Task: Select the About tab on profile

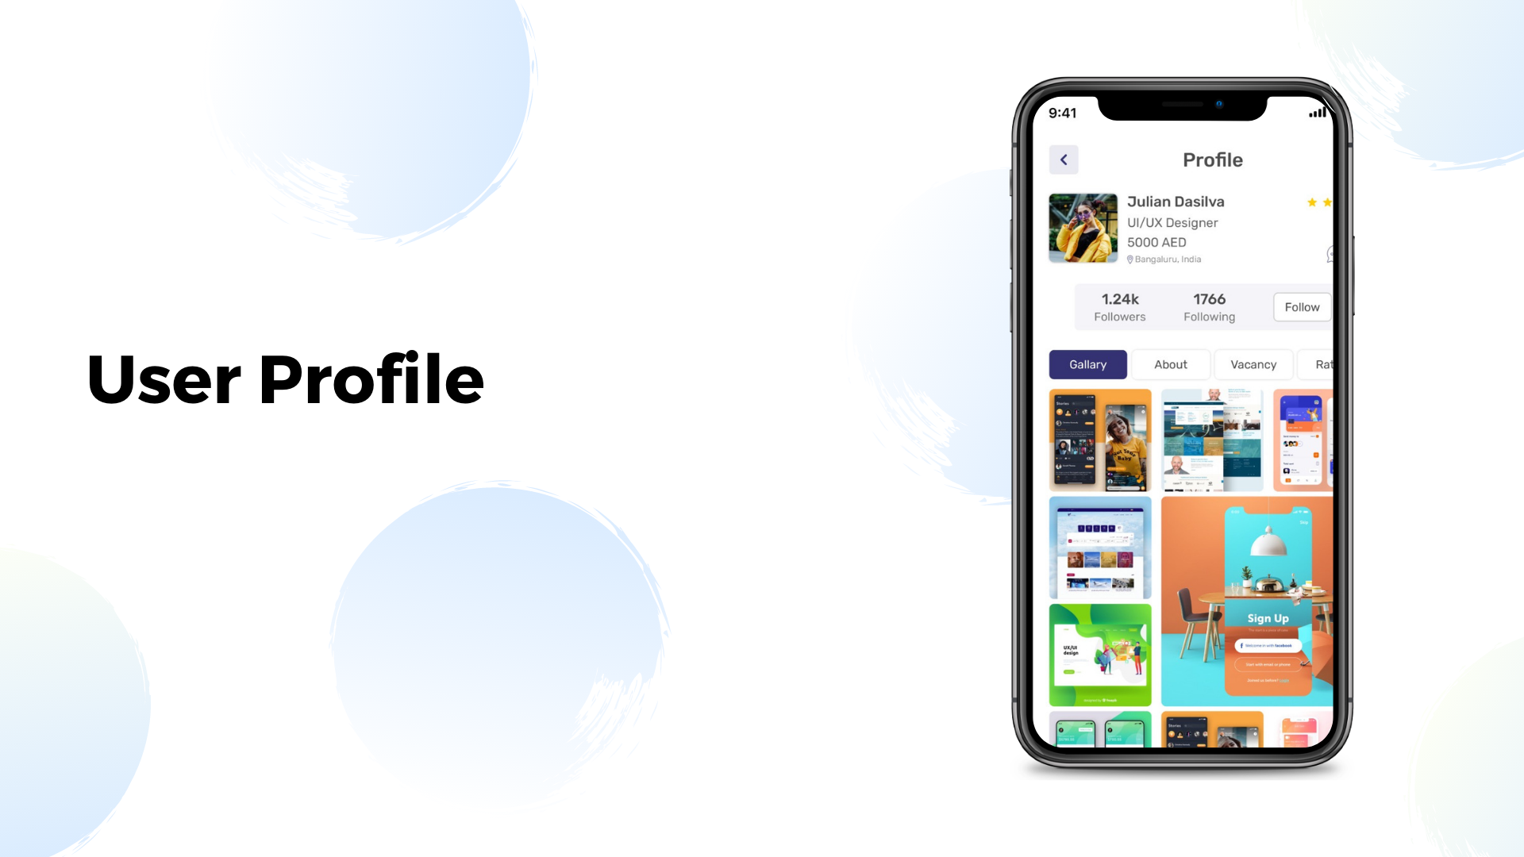Action: click(x=1170, y=364)
